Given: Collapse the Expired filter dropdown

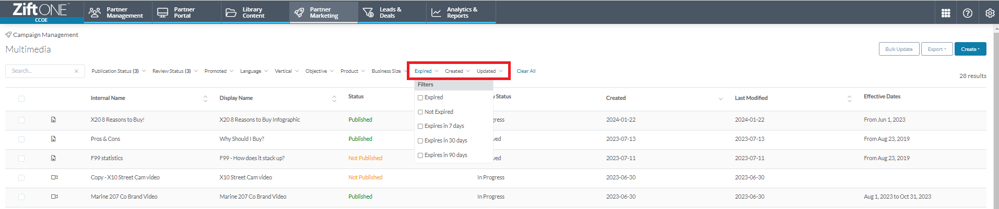Looking at the screenshot, I should pos(427,71).
